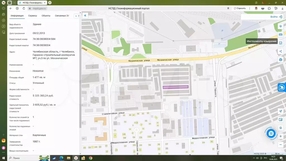
Task: Select the cadastral quarter 74:36:0608004
Action: (x=41, y=45)
